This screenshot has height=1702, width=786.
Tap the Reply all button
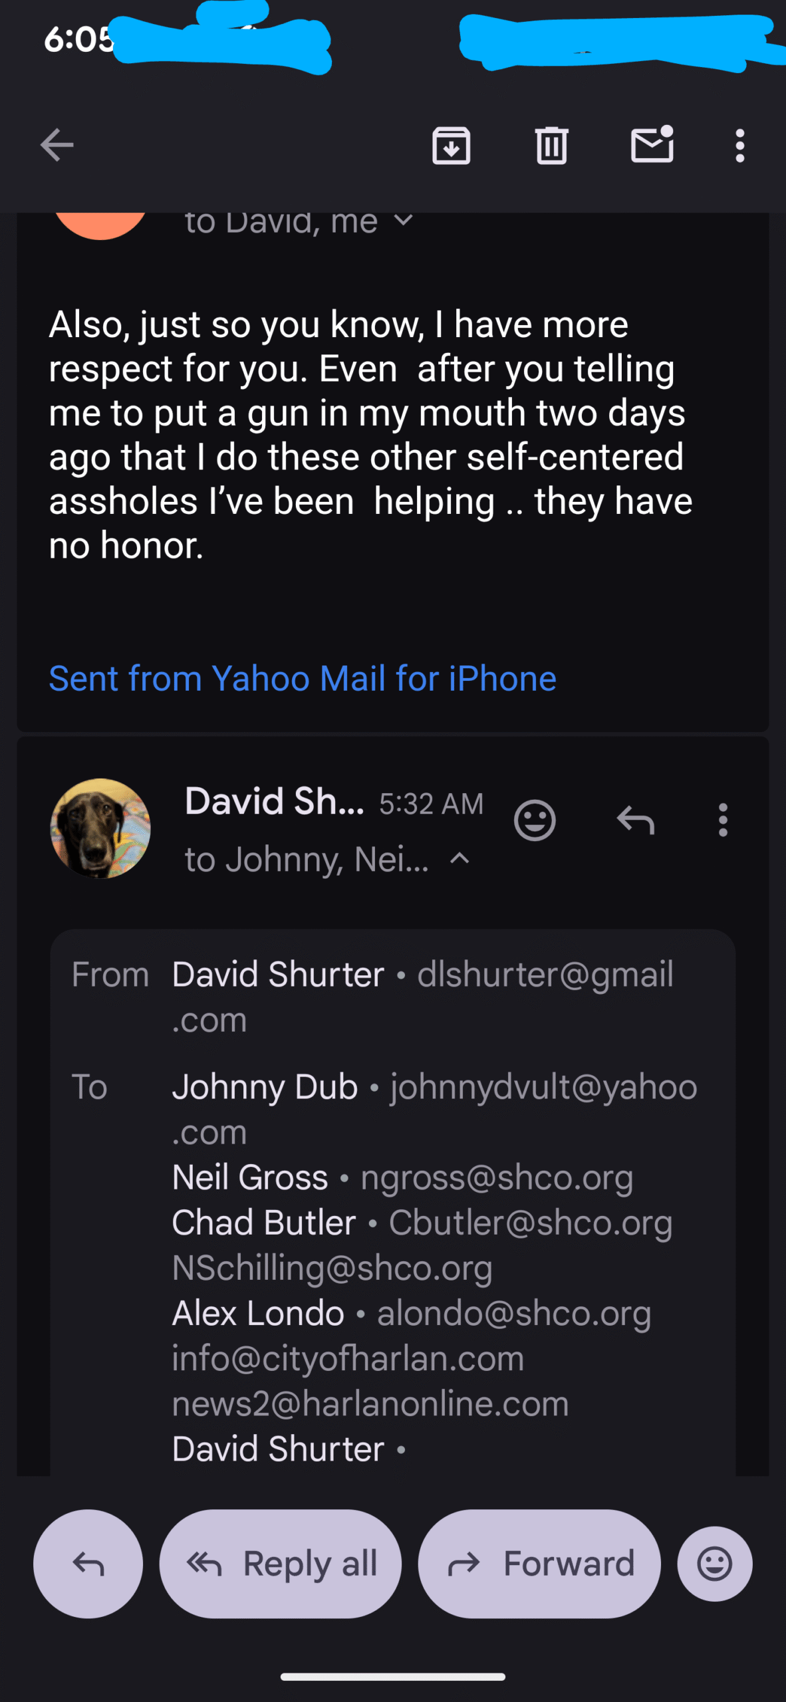coord(281,1564)
